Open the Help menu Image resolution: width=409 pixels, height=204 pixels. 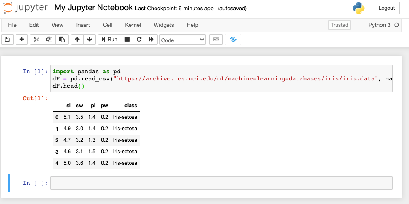[193, 25]
